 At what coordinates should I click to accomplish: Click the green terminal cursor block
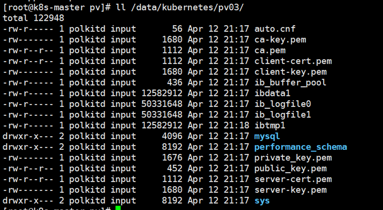point(117,208)
